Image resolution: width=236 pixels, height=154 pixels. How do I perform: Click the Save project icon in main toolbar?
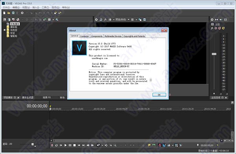point(13,13)
